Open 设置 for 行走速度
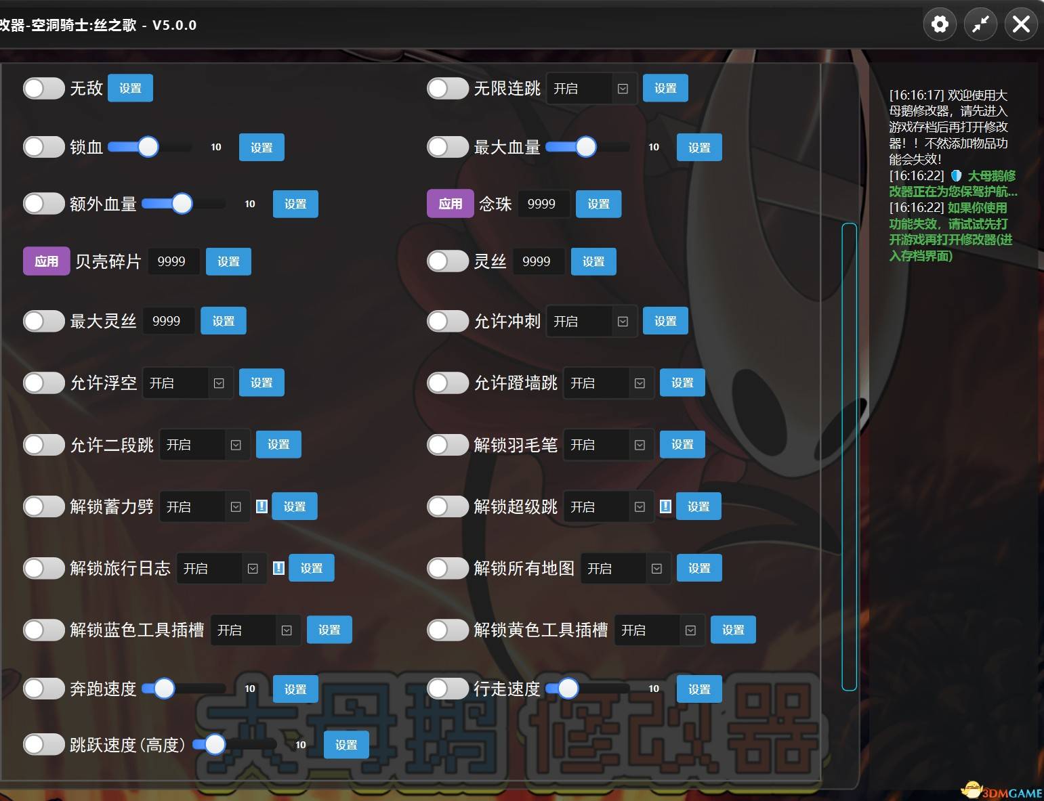The height and width of the screenshot is (801, 1044). 699,689
